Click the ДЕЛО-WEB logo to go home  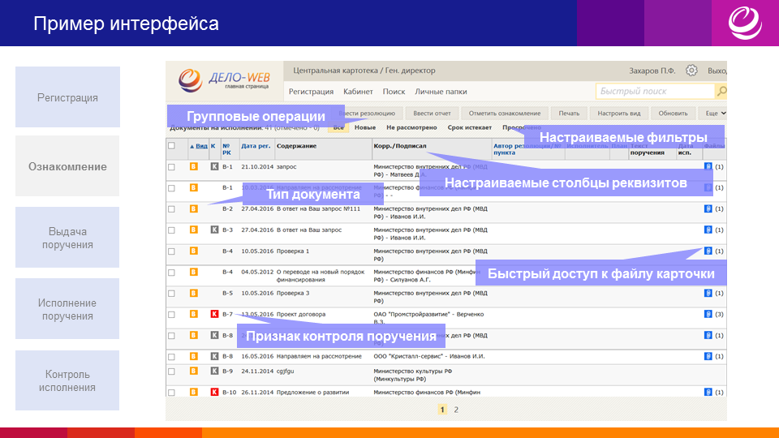pyautogui.click(x=224, y=80)
